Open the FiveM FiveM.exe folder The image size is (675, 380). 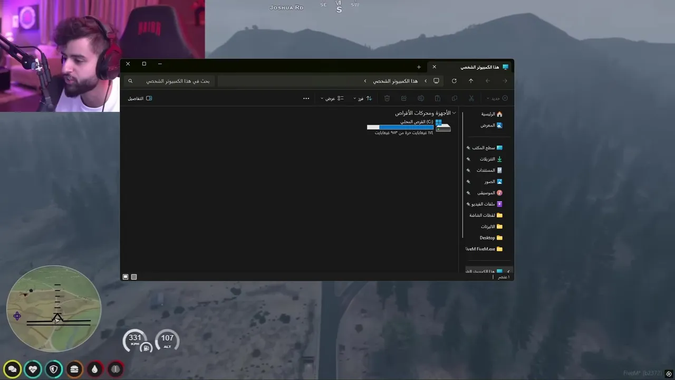click(x=484, y=249)
